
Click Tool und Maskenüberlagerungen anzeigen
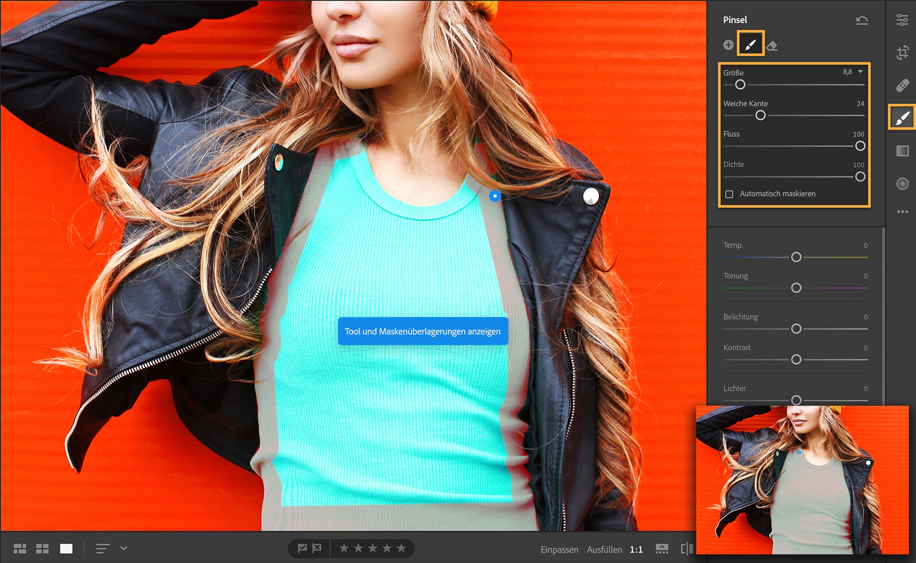click(422, 330)
